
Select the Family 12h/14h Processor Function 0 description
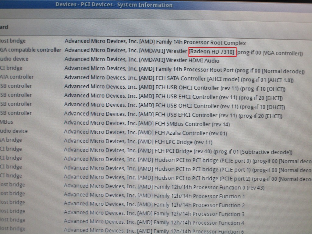164,187
